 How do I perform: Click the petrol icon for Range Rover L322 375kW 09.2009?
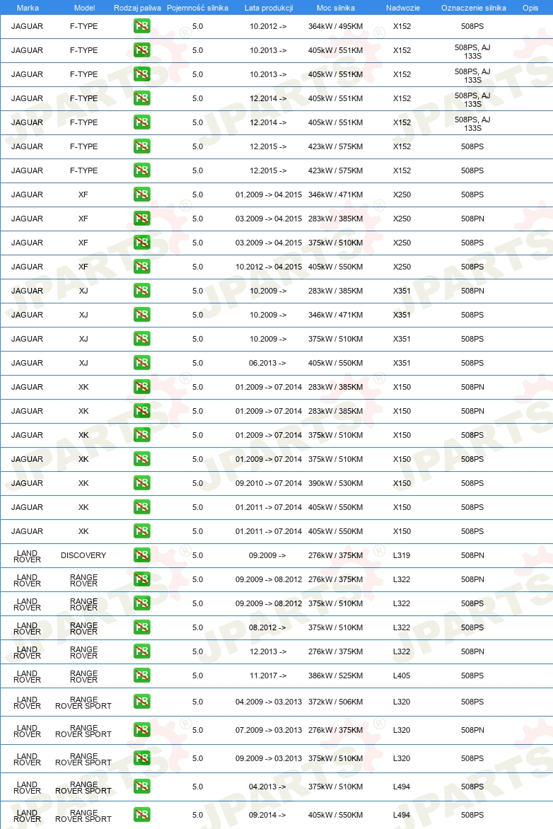click(x=141, y=603)
